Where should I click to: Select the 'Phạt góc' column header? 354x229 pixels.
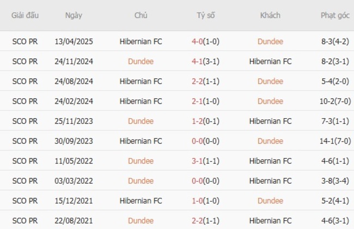[x=335, y=15]
